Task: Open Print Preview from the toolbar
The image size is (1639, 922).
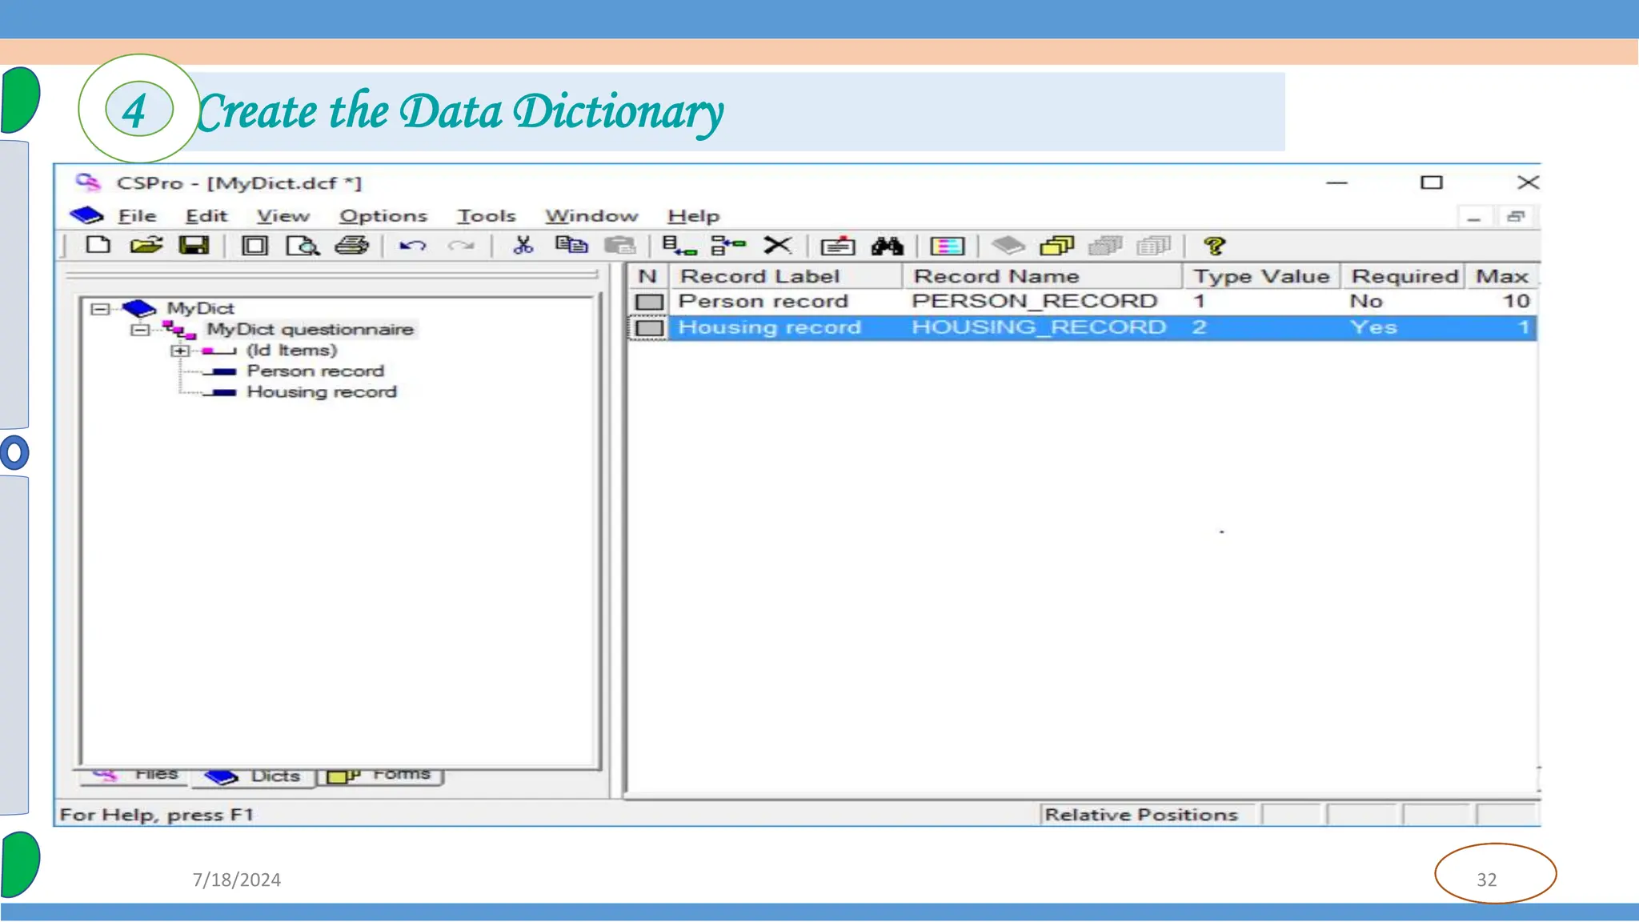Action: 303,246
